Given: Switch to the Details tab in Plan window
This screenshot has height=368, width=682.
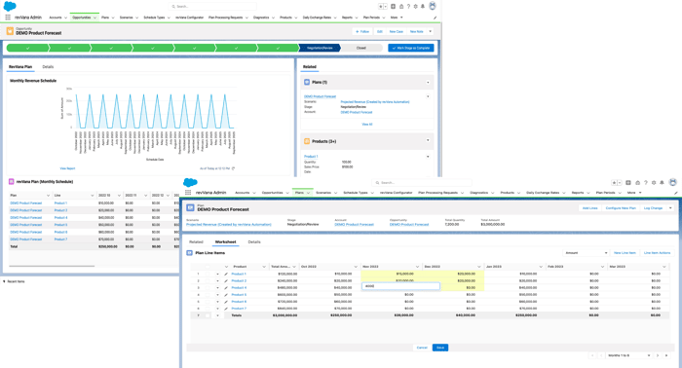Looking at the screenshot, I should (254, 242).
